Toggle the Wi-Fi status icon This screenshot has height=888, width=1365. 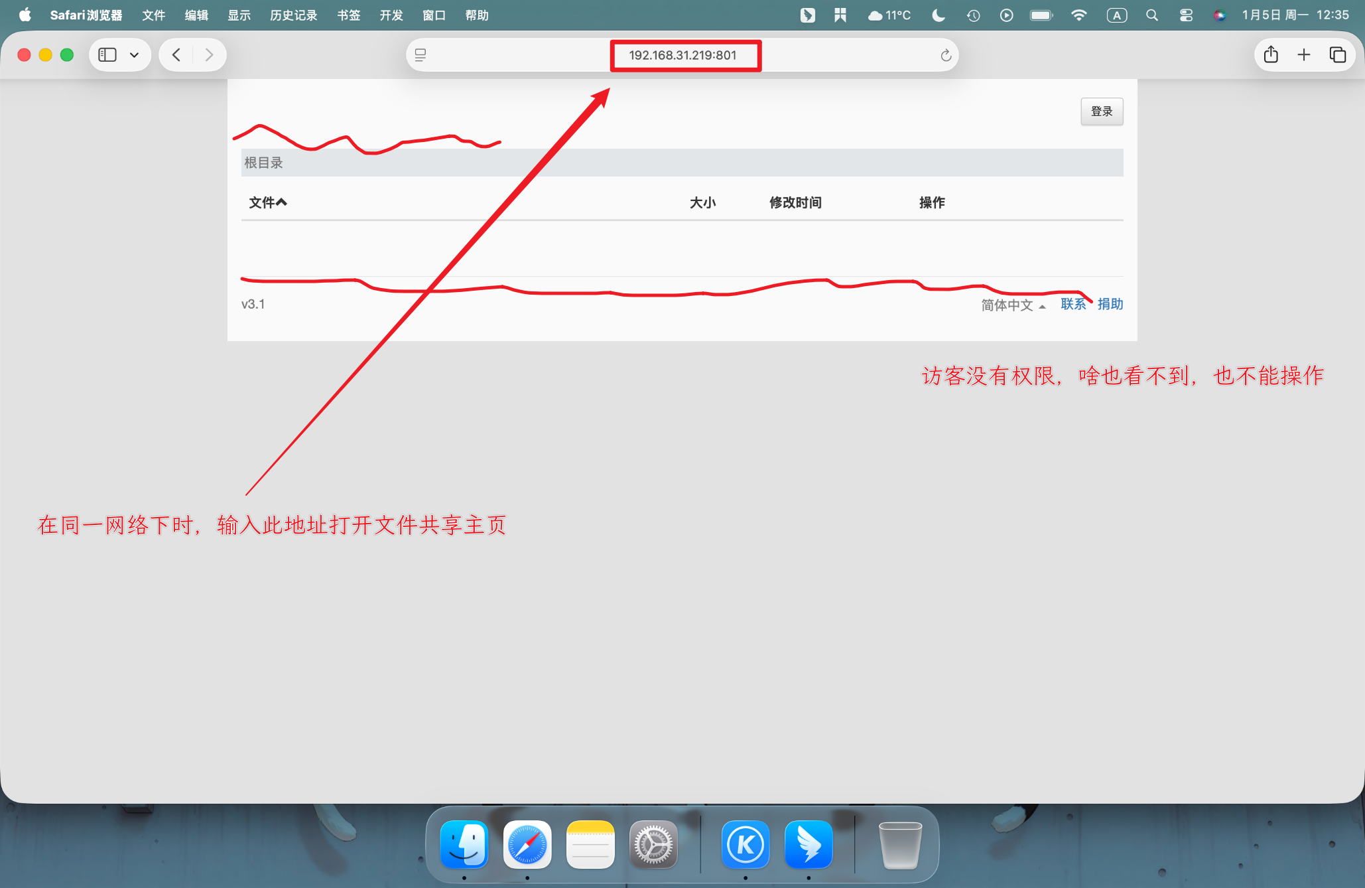pos(1079,15)
